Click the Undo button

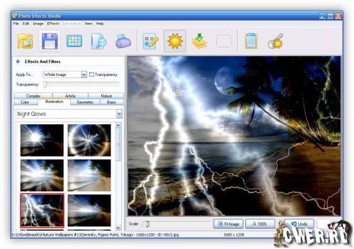pos(299,224)
